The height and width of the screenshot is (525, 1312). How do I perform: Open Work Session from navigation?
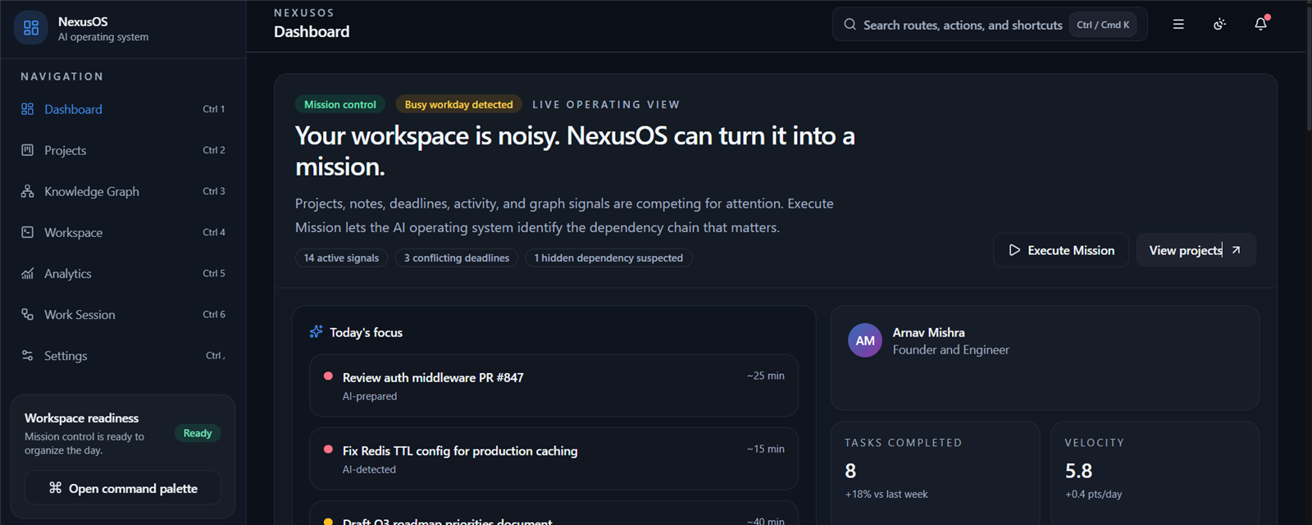point(123,314)
